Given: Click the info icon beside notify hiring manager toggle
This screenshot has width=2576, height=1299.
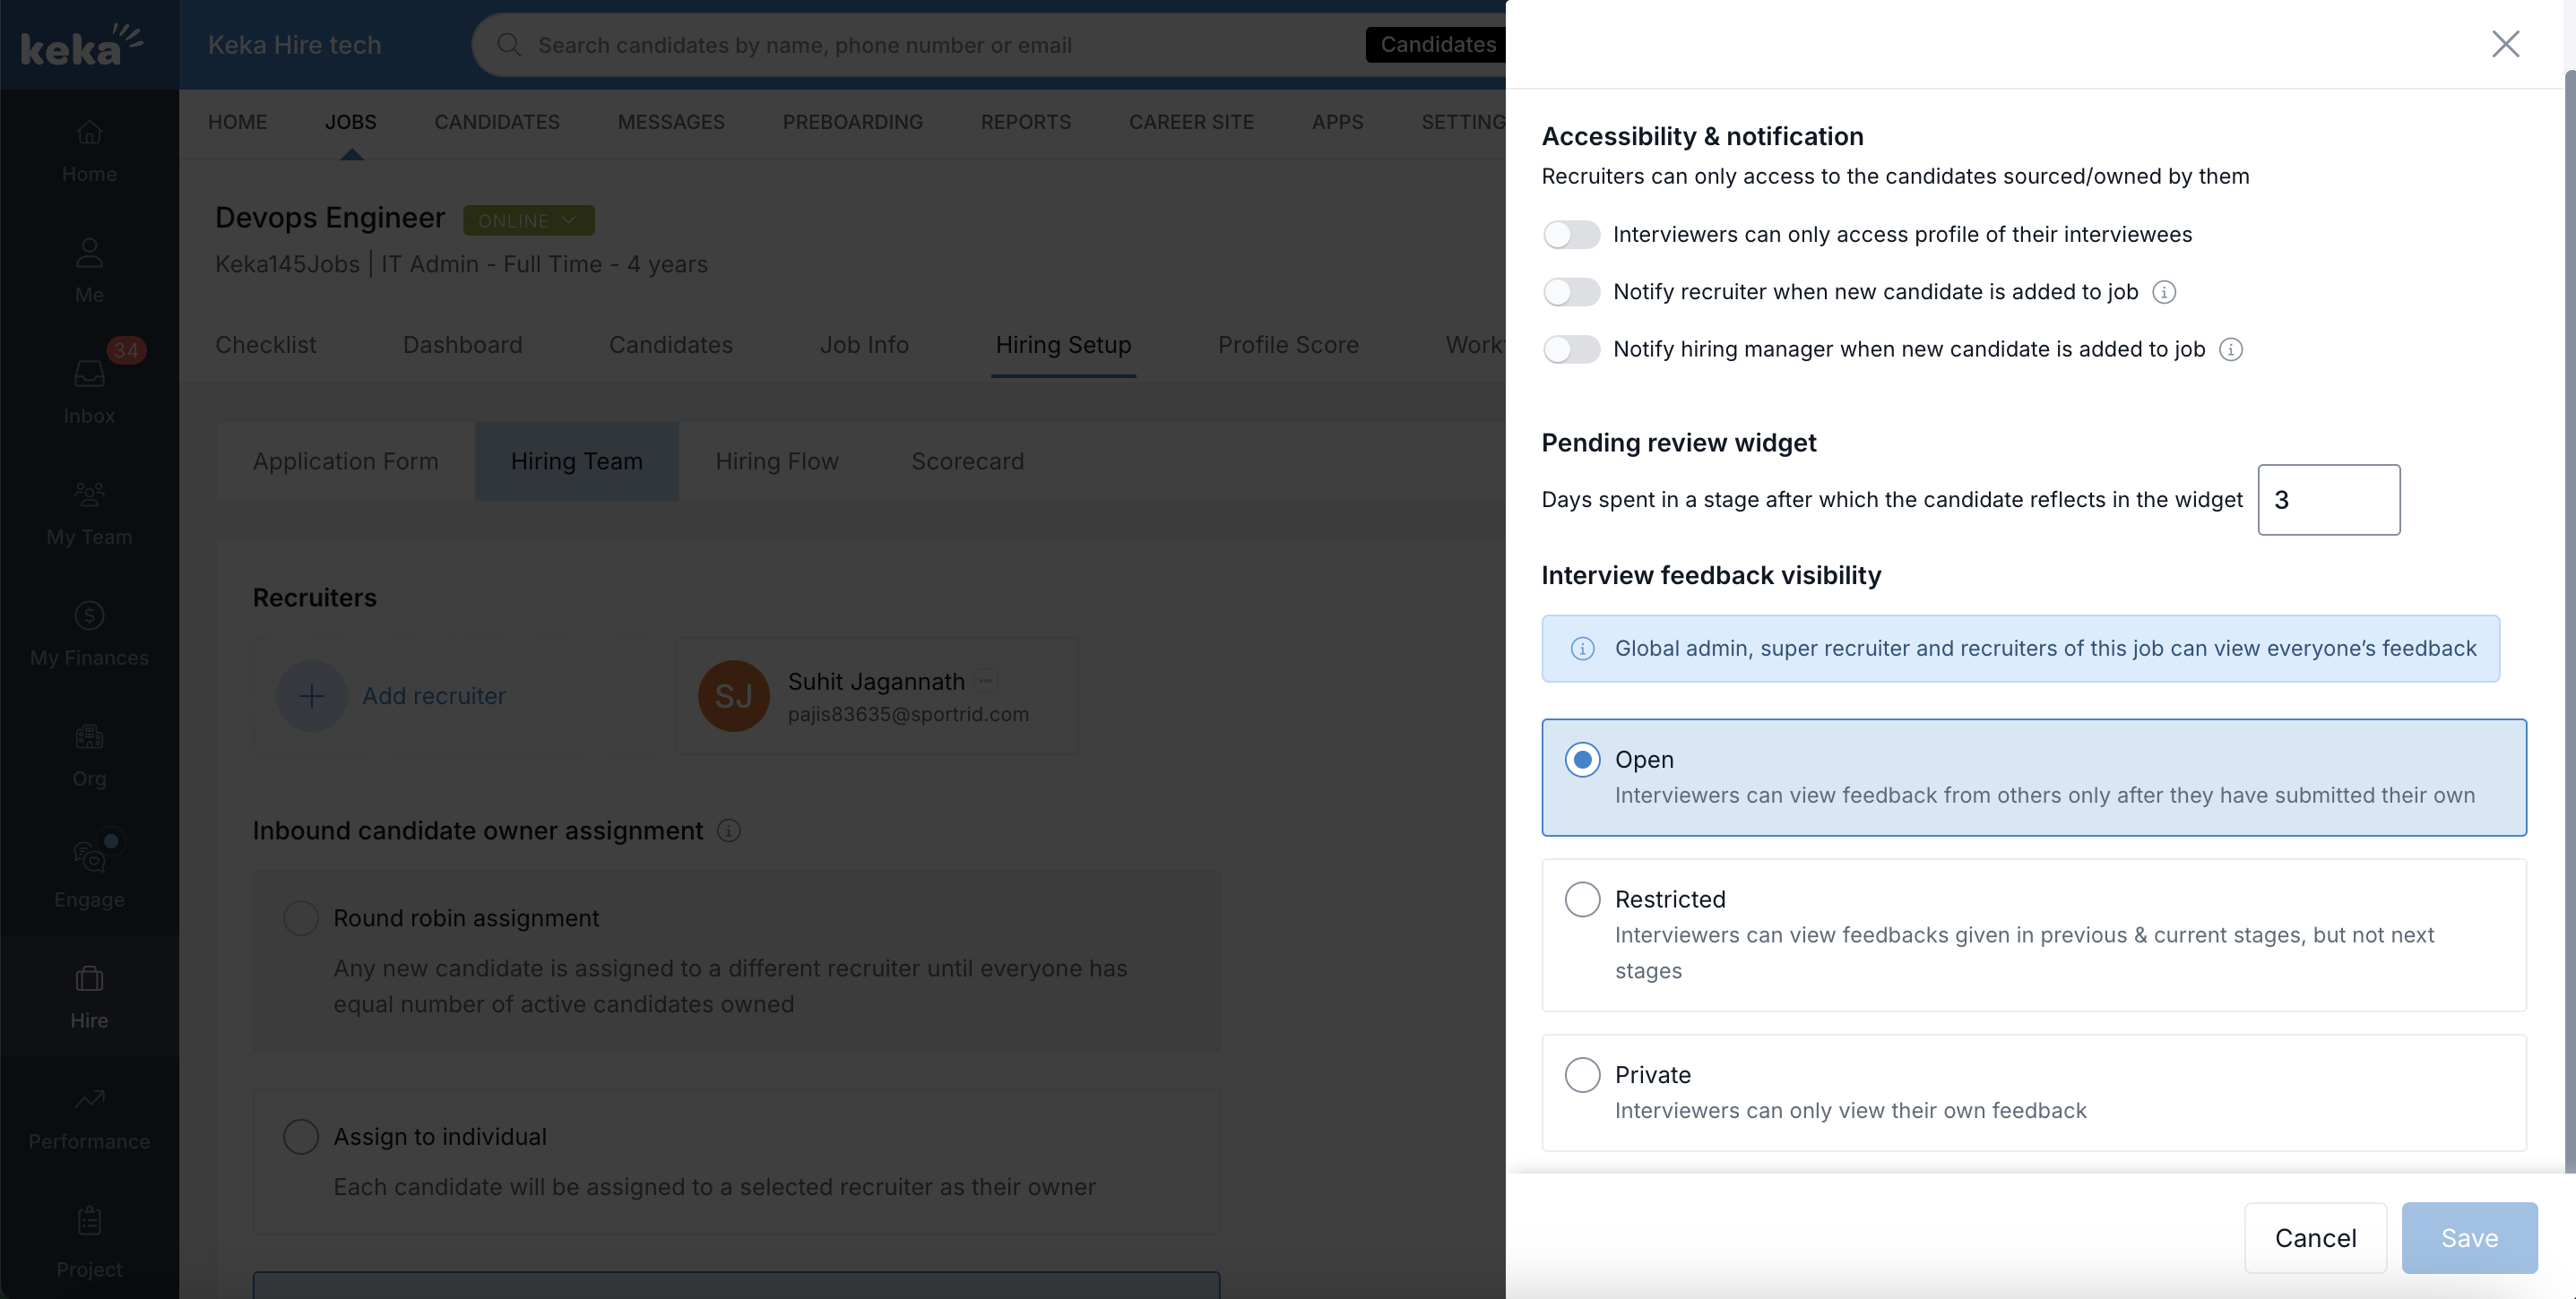Looking at the screenshot, I should 2230,349.
